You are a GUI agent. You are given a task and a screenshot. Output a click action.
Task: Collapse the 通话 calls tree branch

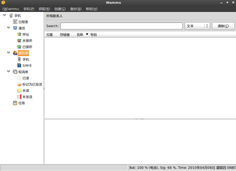coord(8,28)
